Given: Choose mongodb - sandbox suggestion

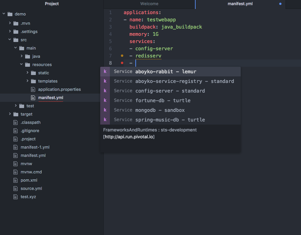Looking at the screenshot, I should [170, 110].
